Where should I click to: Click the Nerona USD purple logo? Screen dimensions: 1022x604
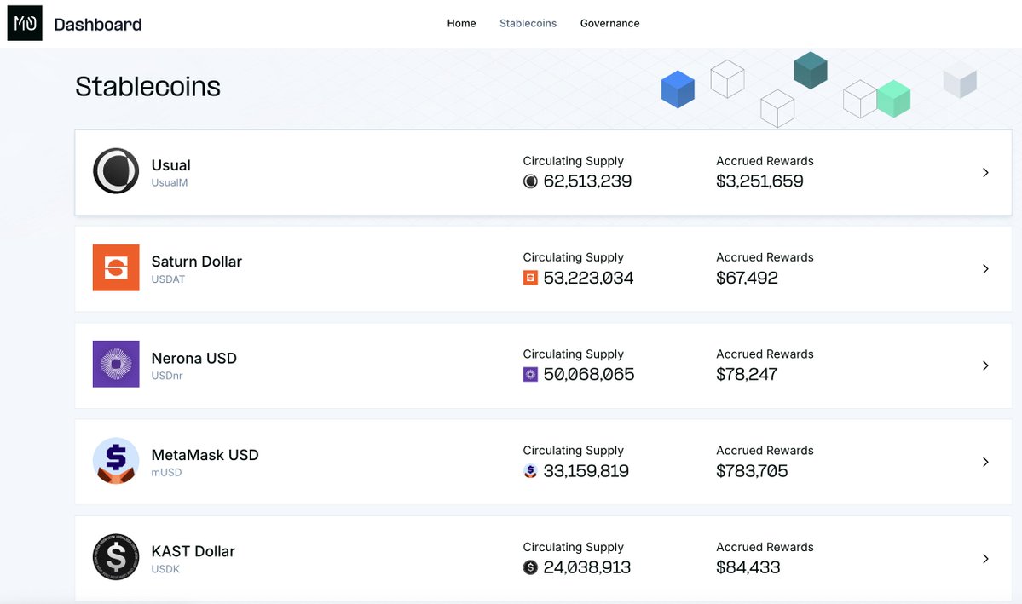pyautogui.click(x=116, y=365)
